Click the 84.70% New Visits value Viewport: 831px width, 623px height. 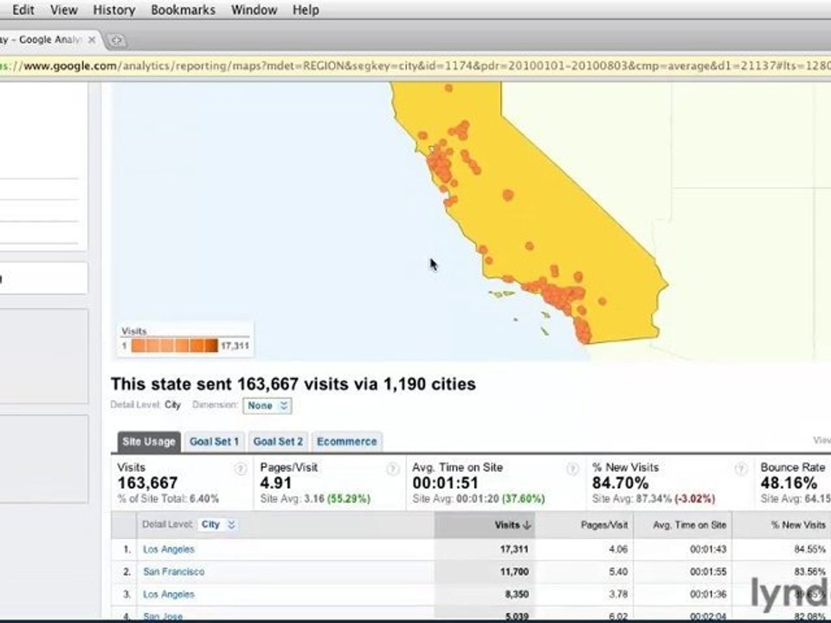click(620, 483)
